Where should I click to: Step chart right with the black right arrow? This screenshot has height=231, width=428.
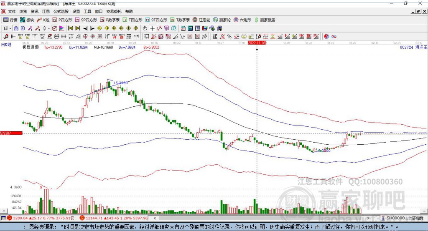pos(92,28)
